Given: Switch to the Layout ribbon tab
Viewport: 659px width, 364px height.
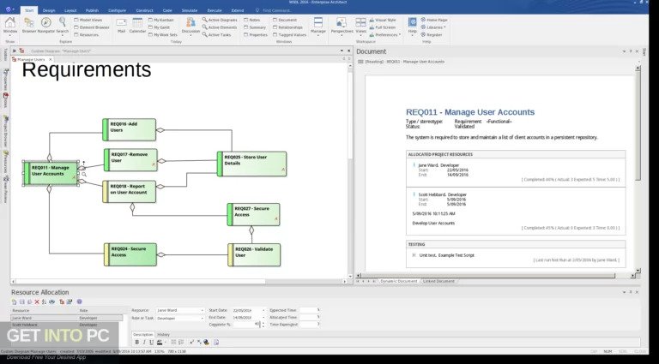Looking at the screenshot, I should click(70, 10).
